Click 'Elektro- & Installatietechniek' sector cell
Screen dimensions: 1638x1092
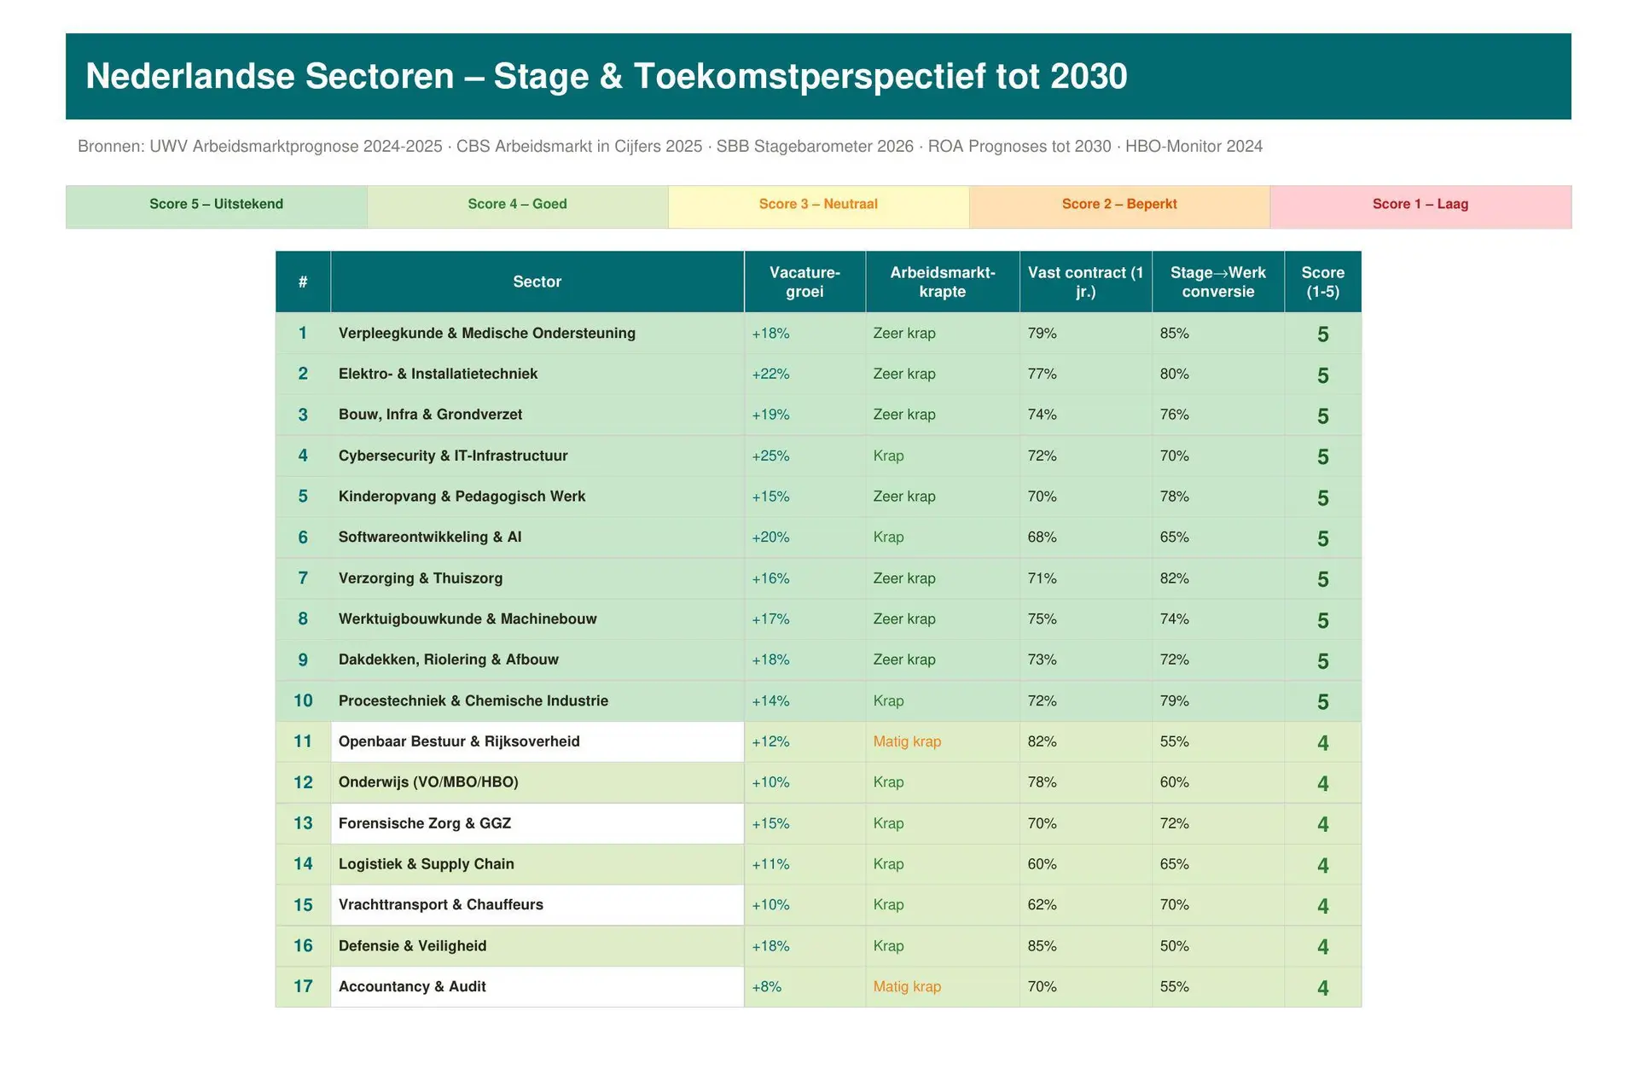(537, 374)
